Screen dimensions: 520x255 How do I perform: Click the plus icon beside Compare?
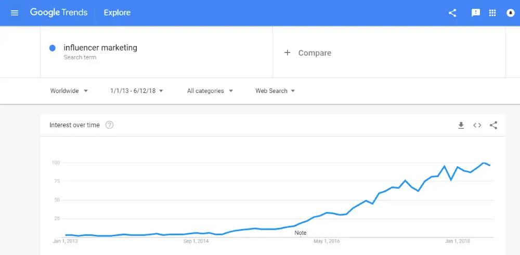point(287,53)
